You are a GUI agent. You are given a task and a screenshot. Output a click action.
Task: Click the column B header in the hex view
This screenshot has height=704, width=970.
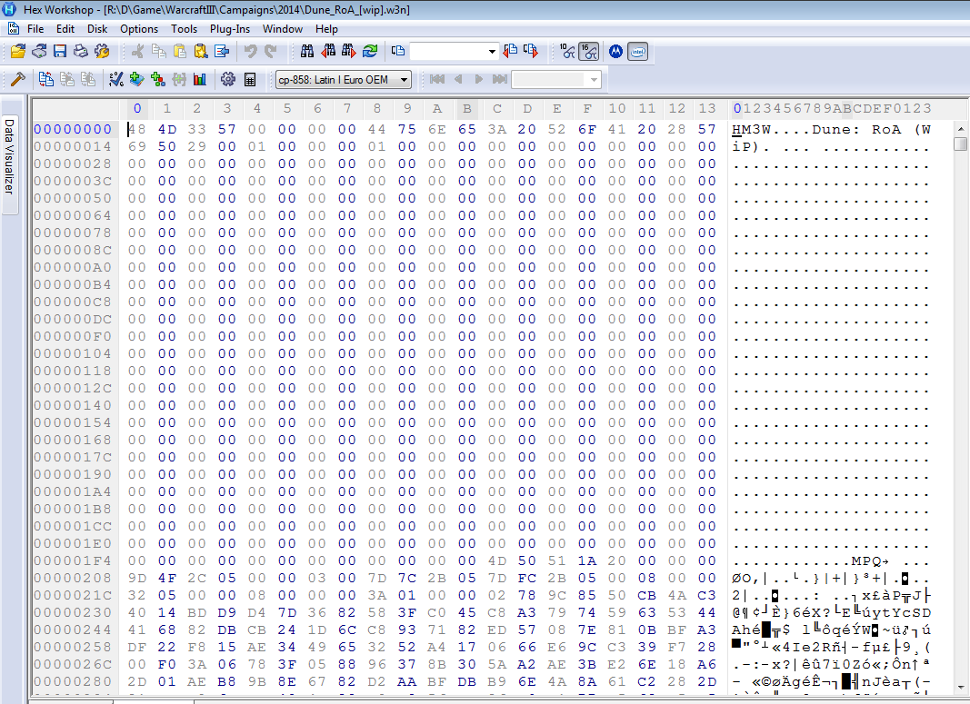[467, 109]
